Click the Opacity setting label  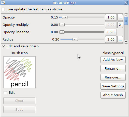pyautogui.click(x=9, y=17)
